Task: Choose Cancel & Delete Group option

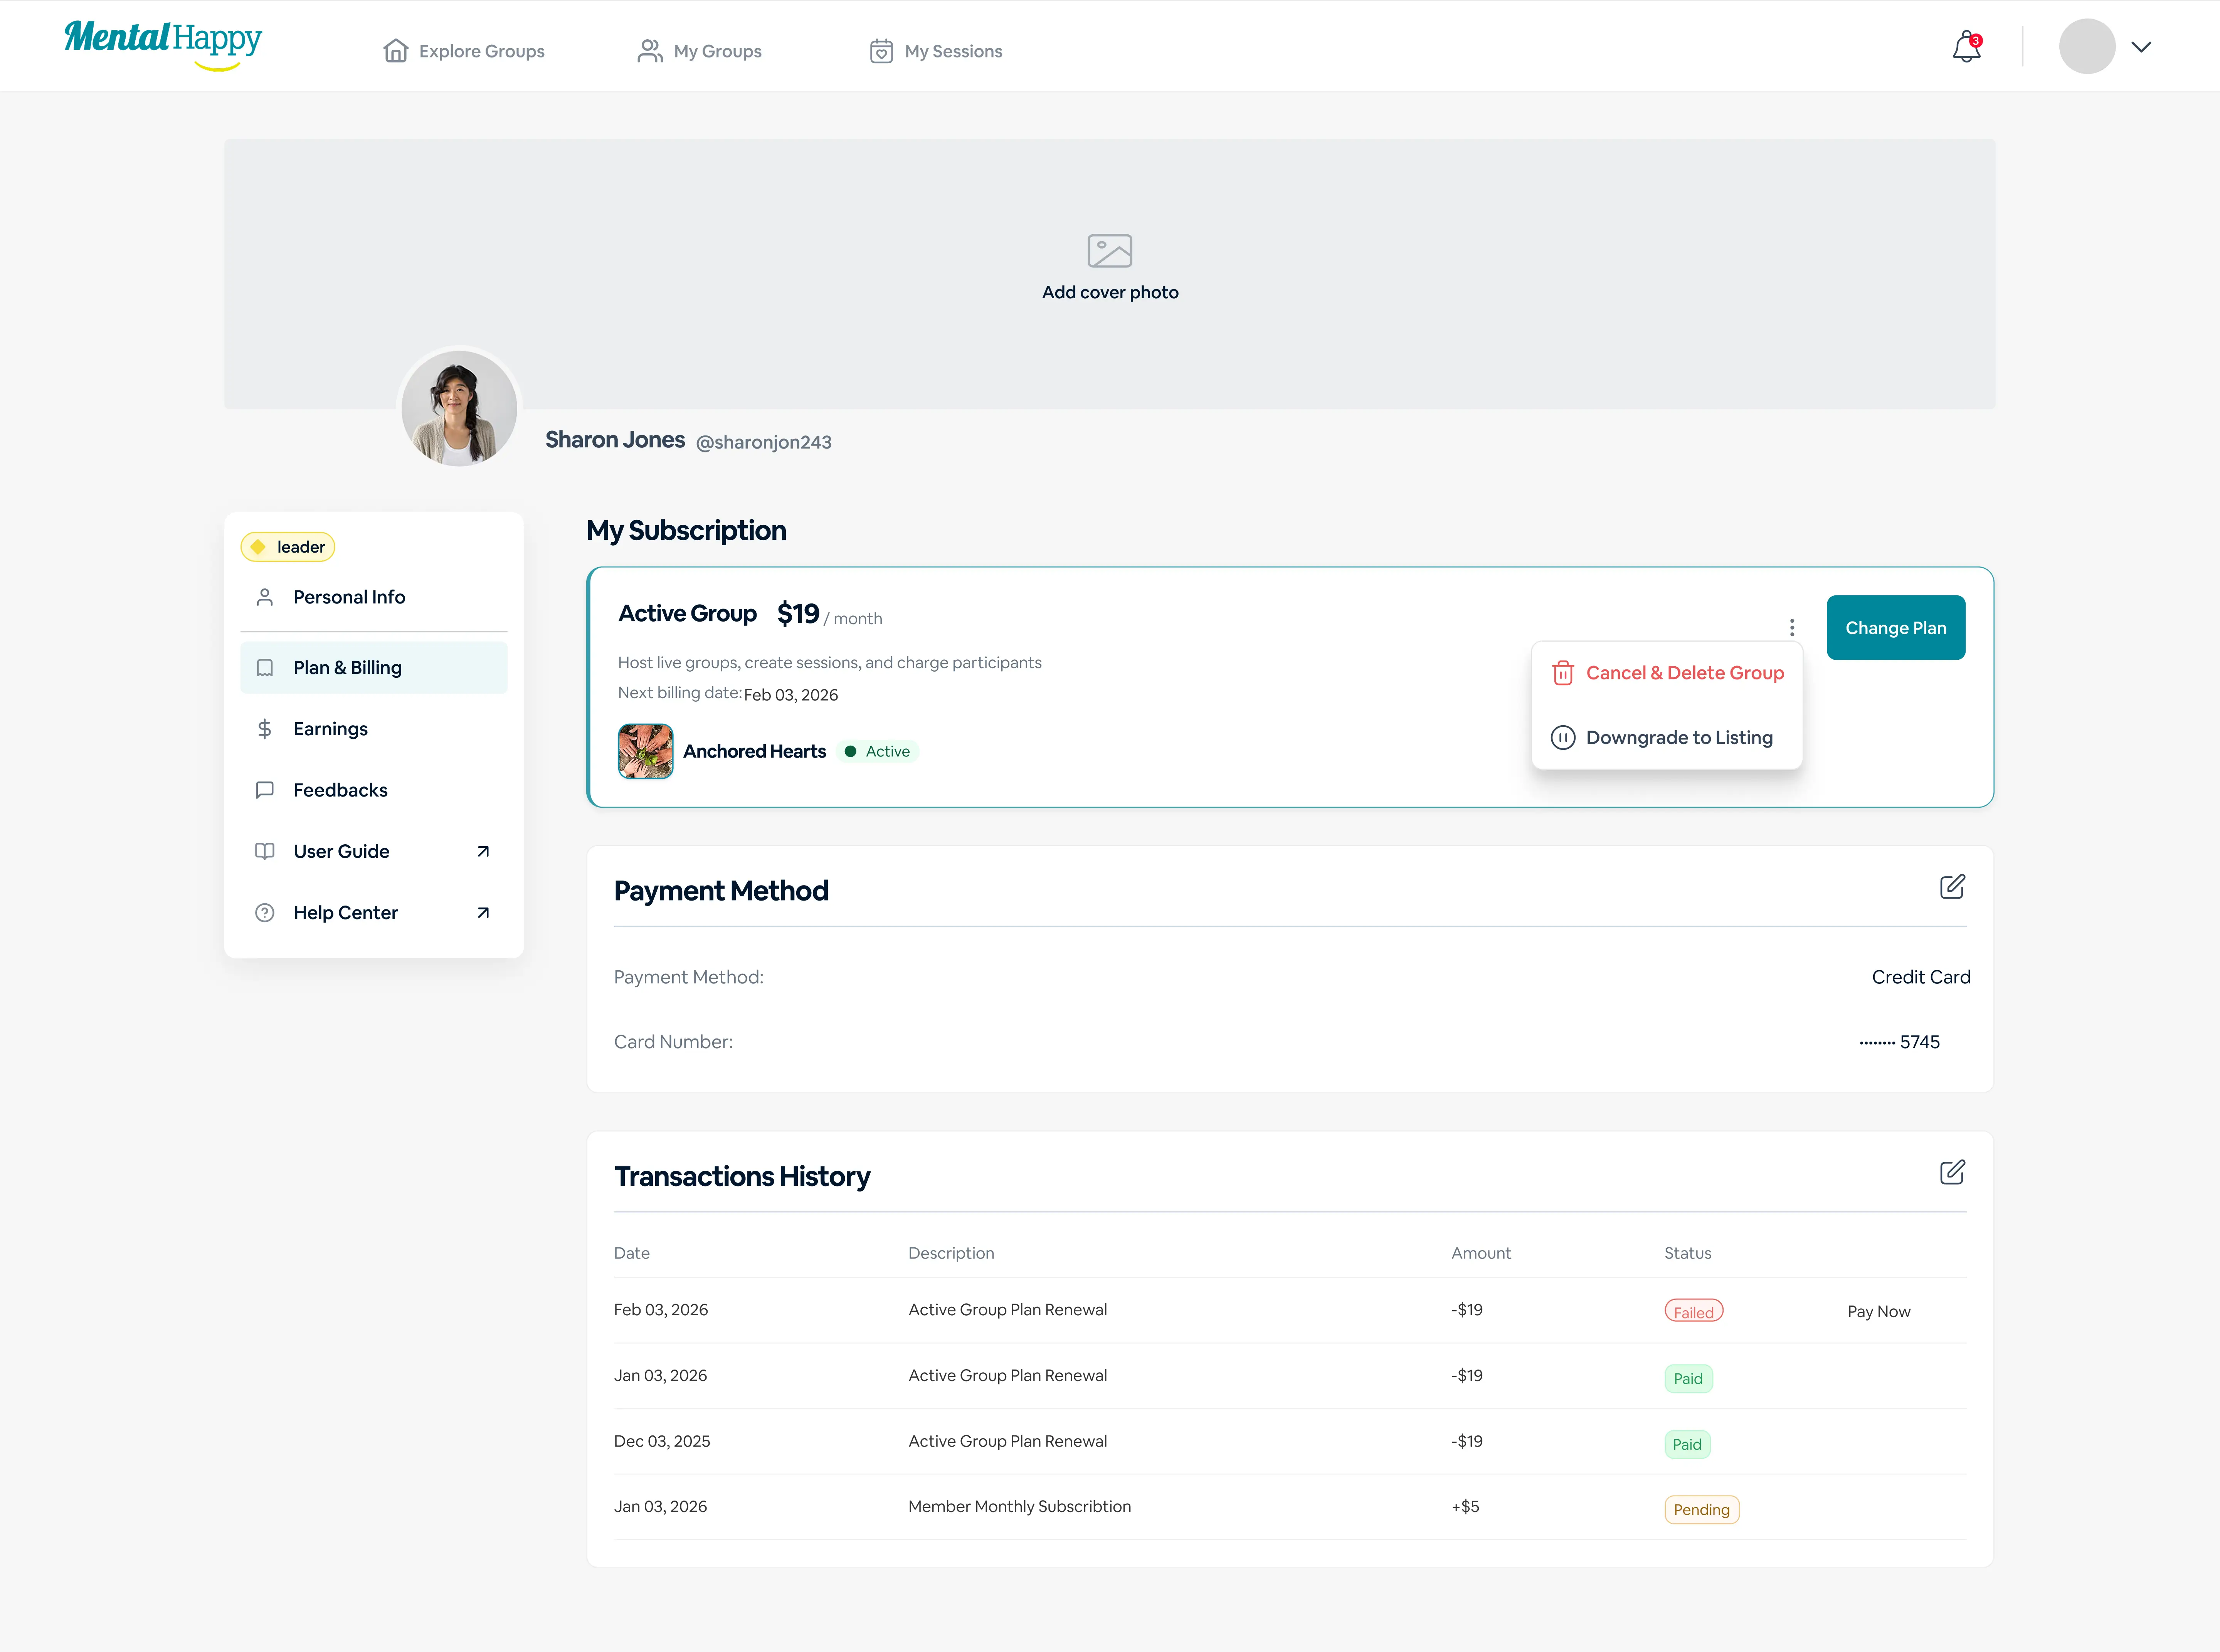Action: [x=1667, y=673]
